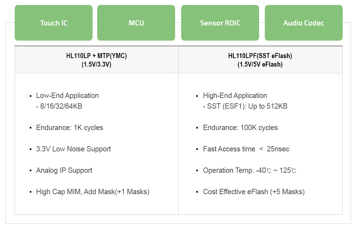Click 3.3V Low Noise Support item
Viewport: 357px width, 228px height.
73,149
